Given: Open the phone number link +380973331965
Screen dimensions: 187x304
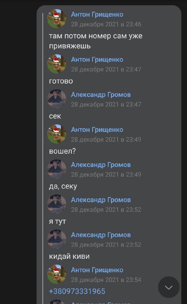Looking at the screenshot, I should [77, 291].
